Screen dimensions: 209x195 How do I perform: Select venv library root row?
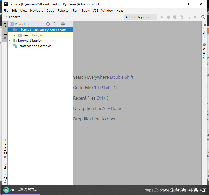(x=40, y=35)
